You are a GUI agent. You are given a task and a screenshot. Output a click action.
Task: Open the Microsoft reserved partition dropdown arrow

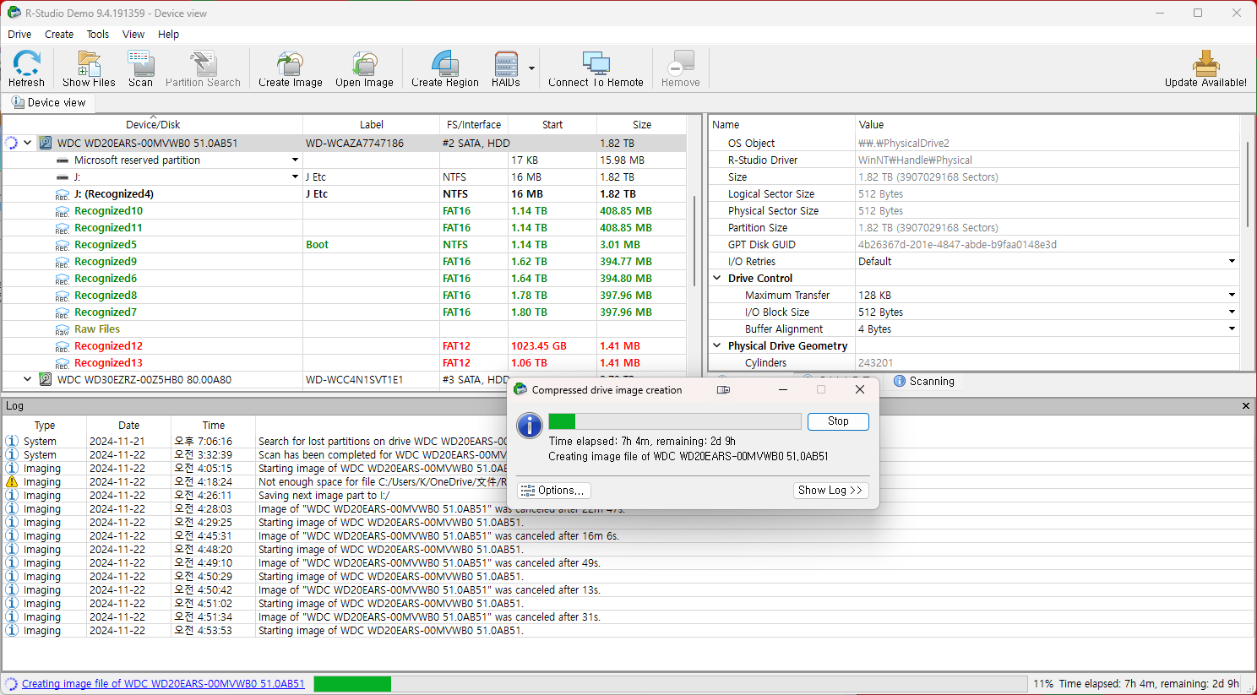pyautogui.click(x=295, y=160)
